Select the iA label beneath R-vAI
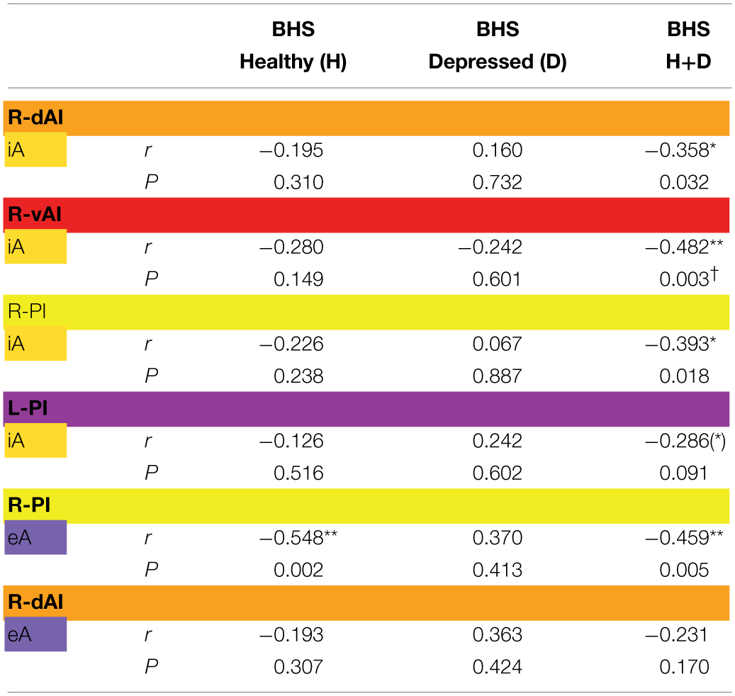 (x=35, y=247)
